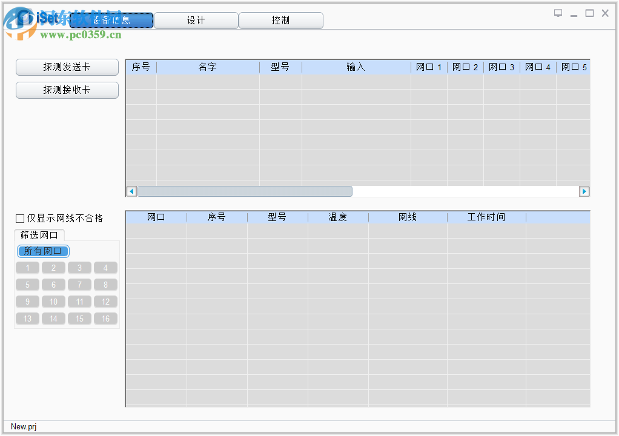Image resolution: width=619 pixels, height=436 pixels.
Task: Switch to the 控制 tab
Action: (x=280, y=20)
